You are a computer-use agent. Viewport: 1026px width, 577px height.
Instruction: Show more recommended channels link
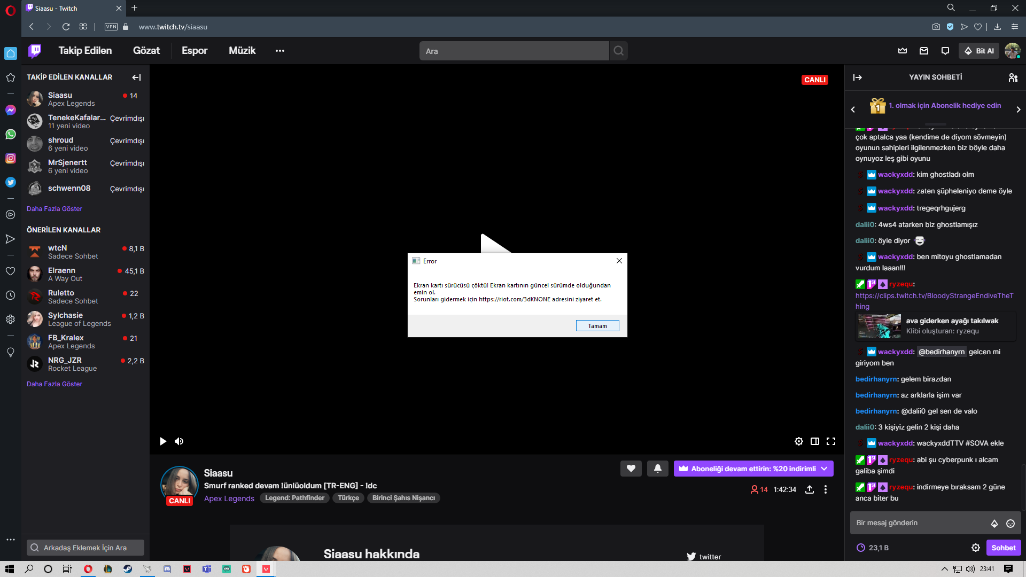[55, 384]
